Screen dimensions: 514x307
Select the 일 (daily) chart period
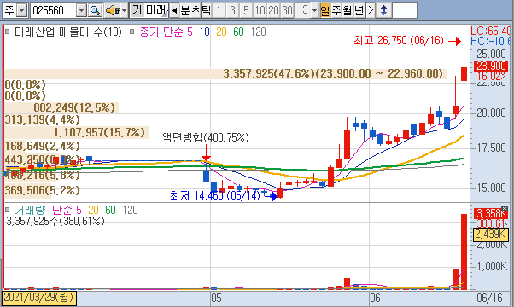tap(324, 10)
